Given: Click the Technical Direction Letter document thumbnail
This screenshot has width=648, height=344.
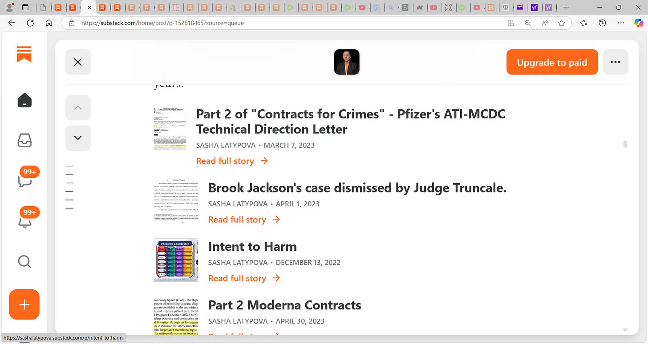Looking at the screenshot, I should (x=170, y=130).
